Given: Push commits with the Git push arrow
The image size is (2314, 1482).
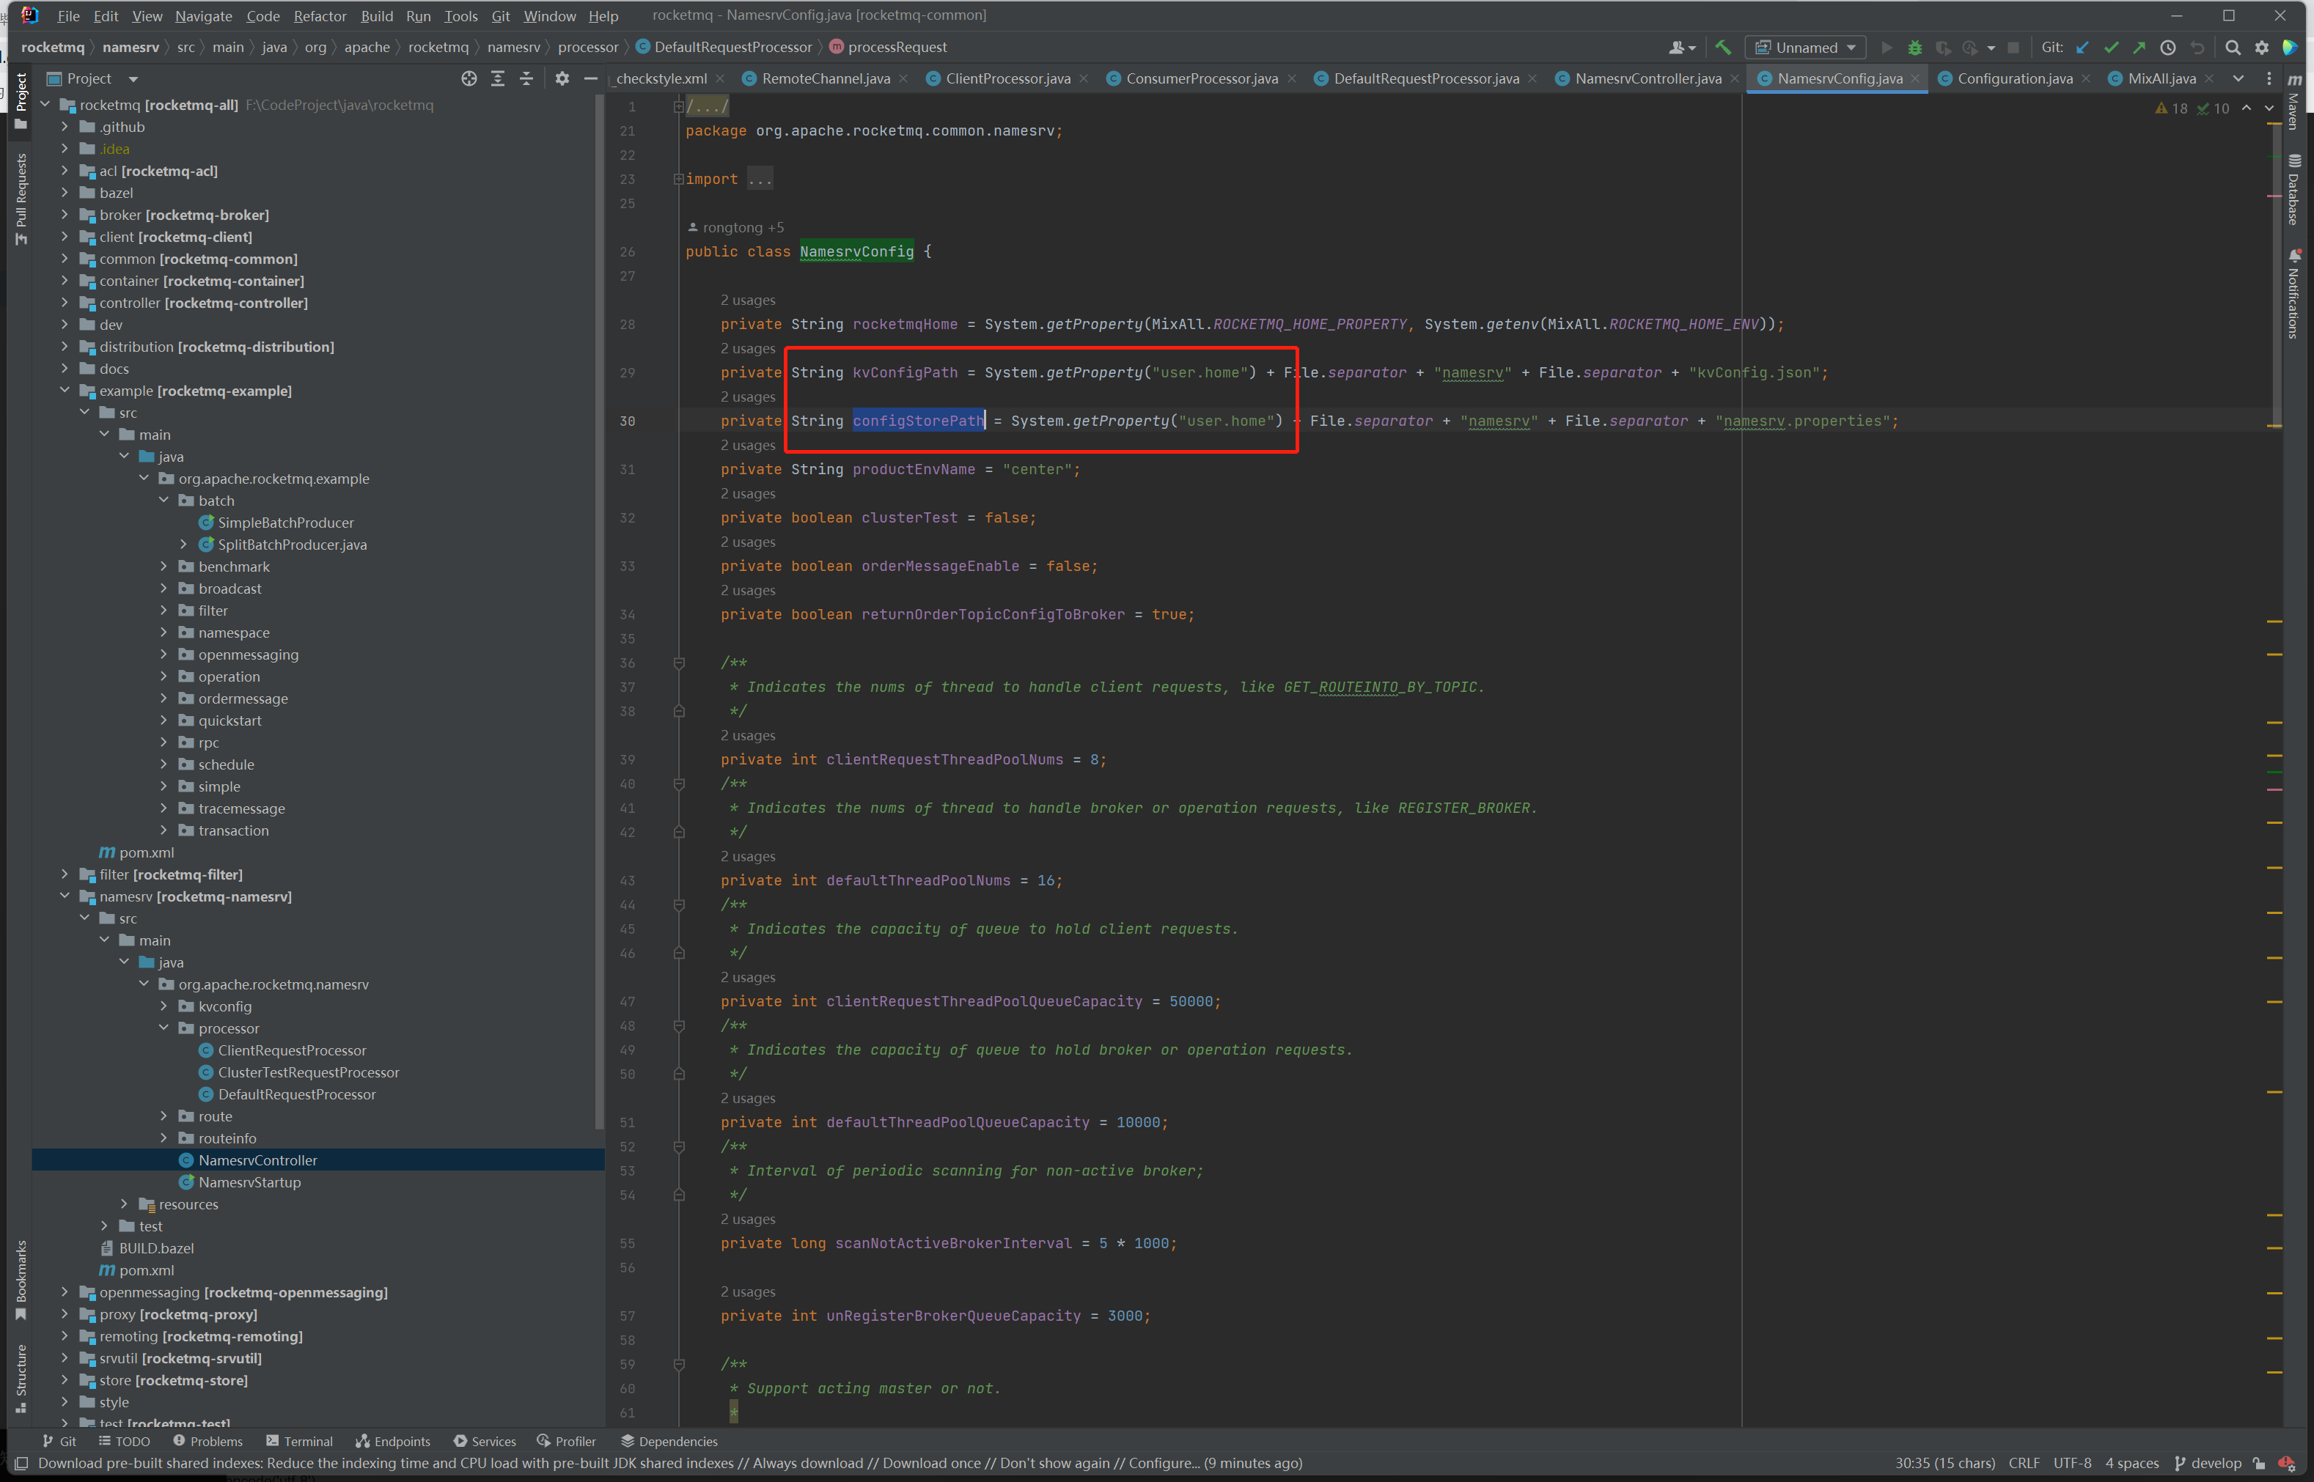Looking at the screenshot, I should pyautogui.click(x=2139, y=47).
